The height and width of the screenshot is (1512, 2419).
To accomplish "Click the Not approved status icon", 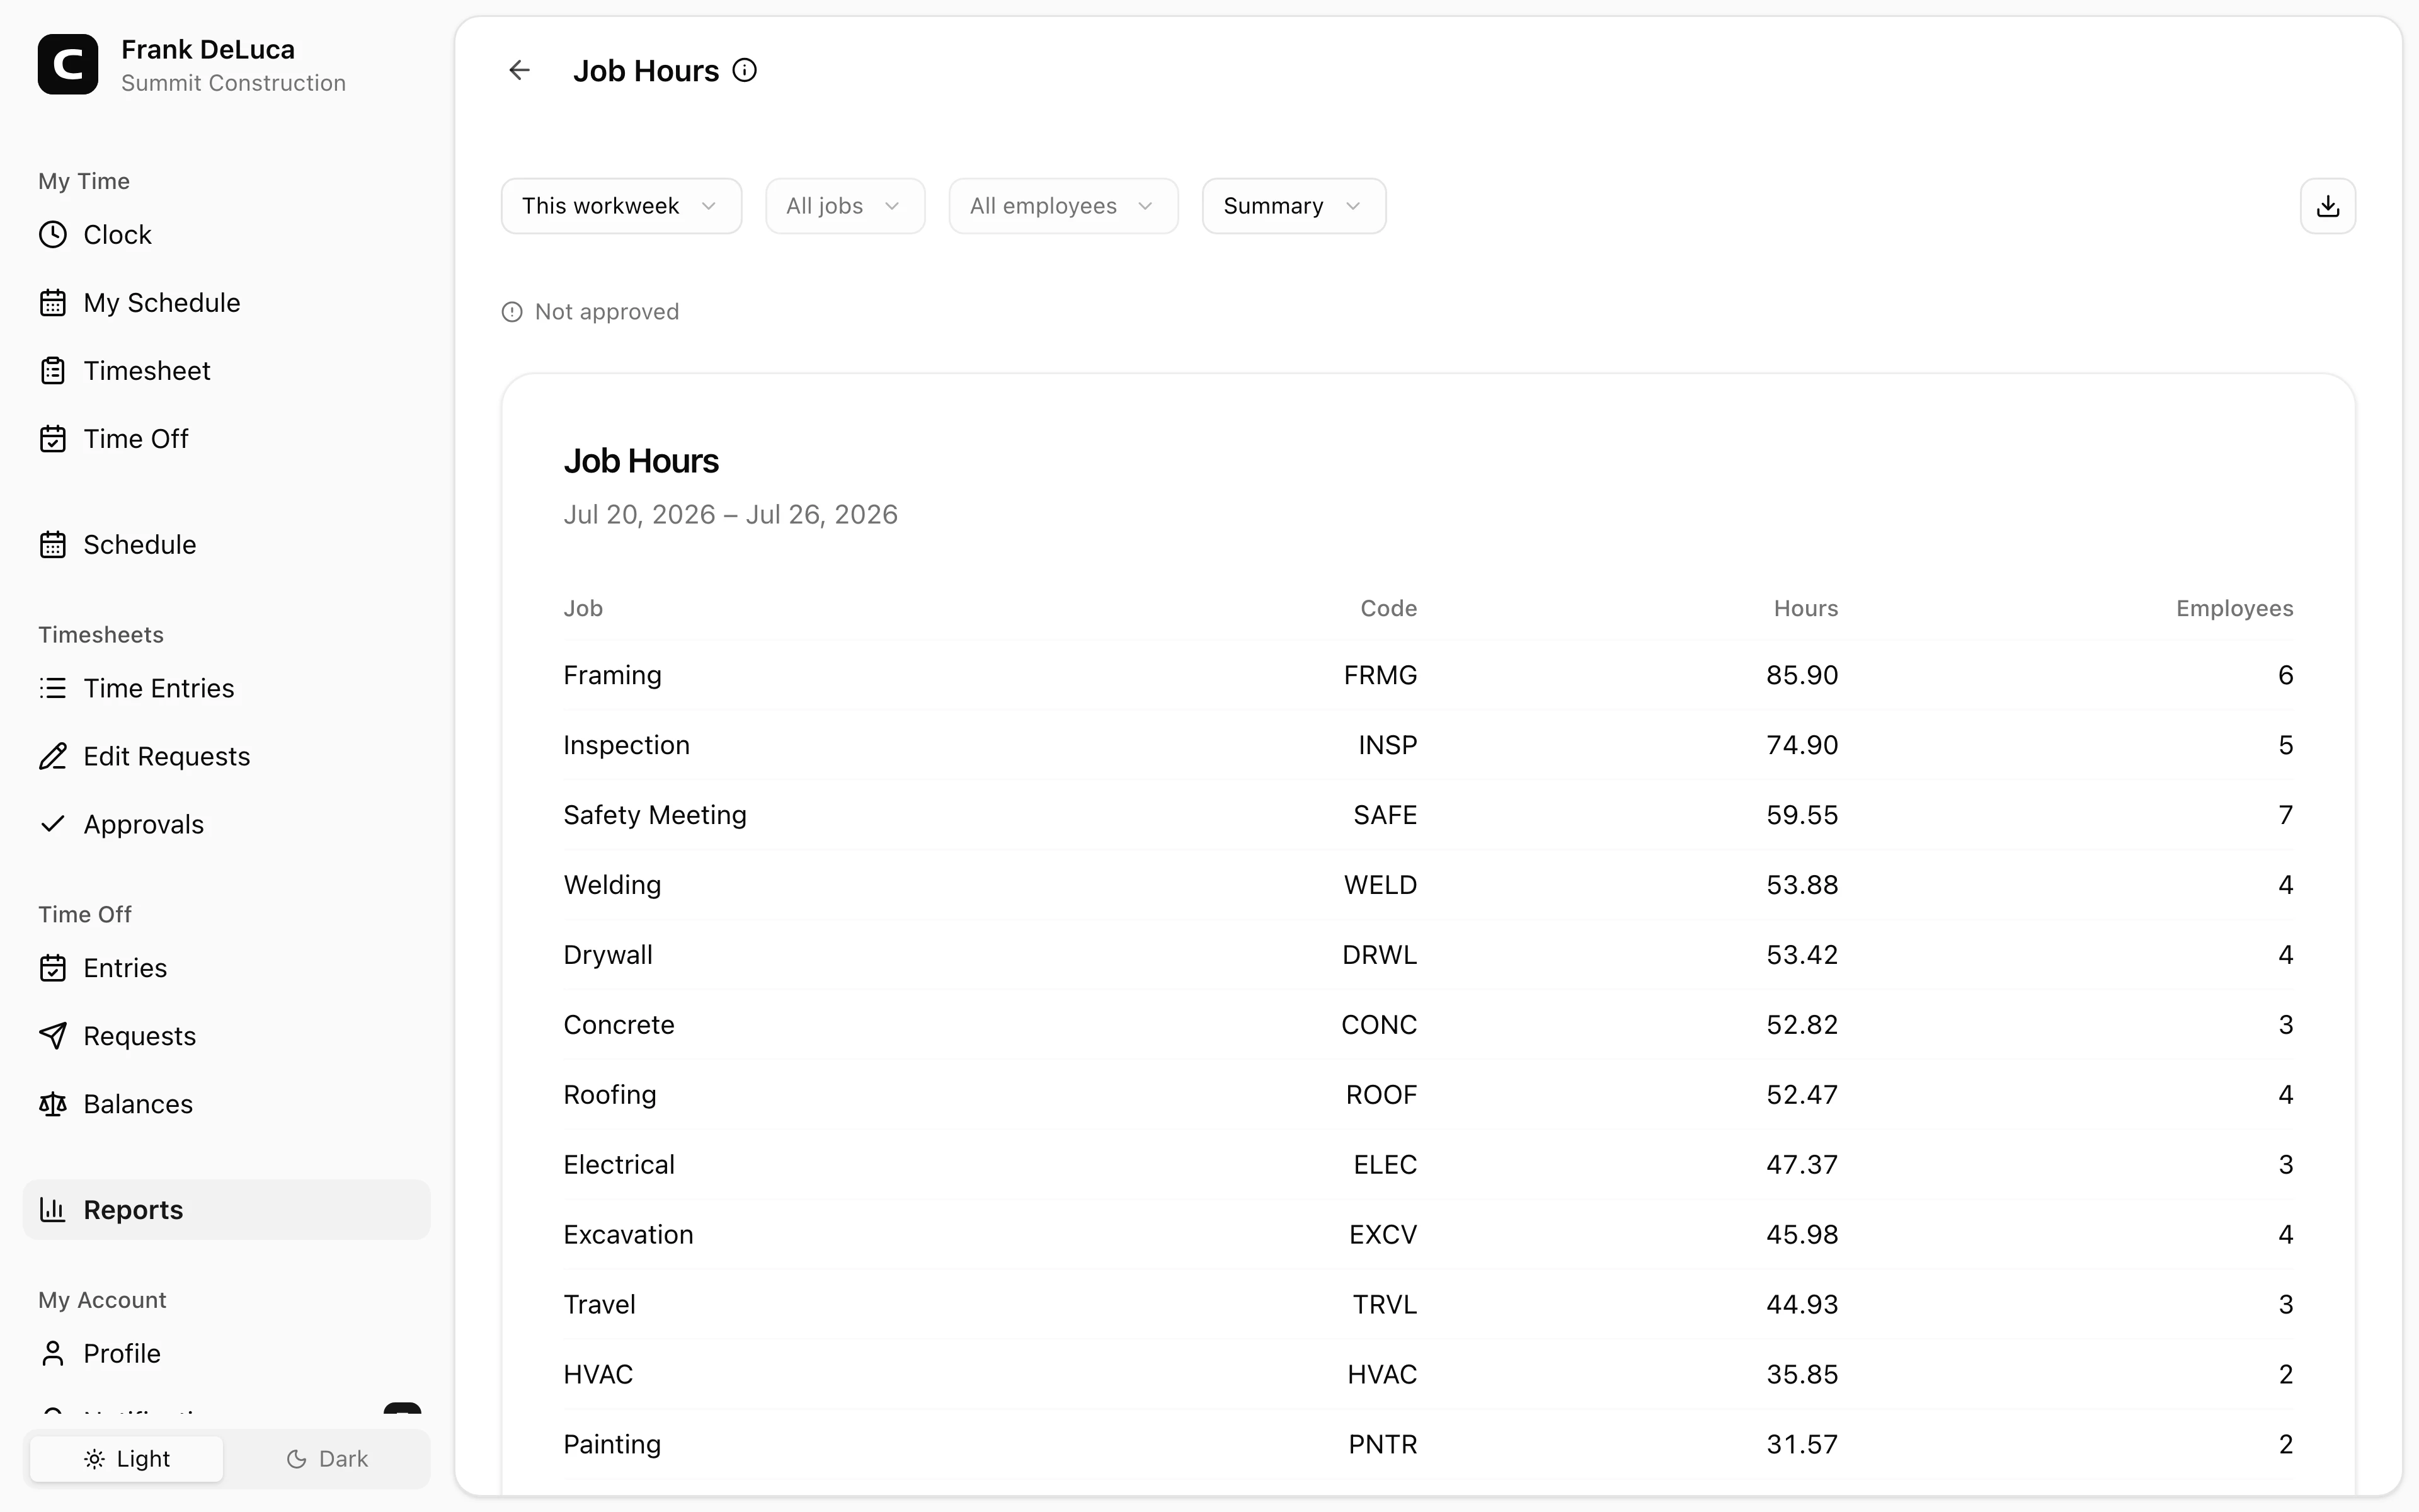I will pyautogui.click(x=512, y=312).
